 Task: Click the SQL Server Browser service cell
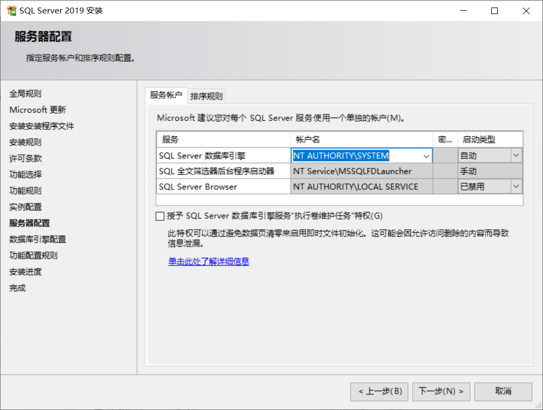coord(223,187)
